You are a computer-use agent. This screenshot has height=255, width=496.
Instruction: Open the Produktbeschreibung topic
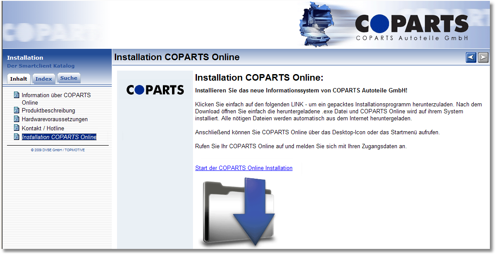tap(48, 111)
